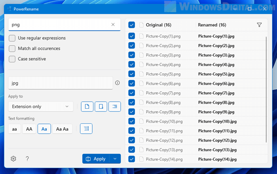Toggle Include folders icon button
This screenshot has height=174, width=277.
101,106
